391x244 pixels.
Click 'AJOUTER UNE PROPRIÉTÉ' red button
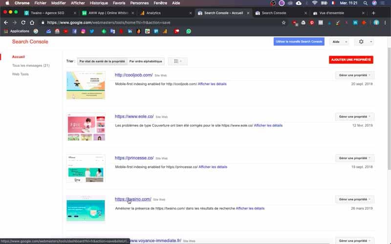[x=351, y=60]
